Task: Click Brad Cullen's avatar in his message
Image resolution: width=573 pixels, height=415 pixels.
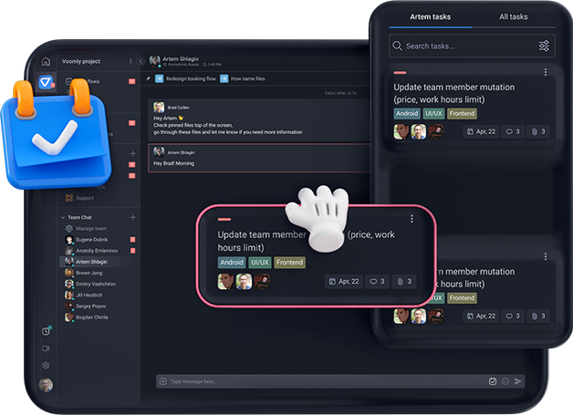Action: pos(159,107)
